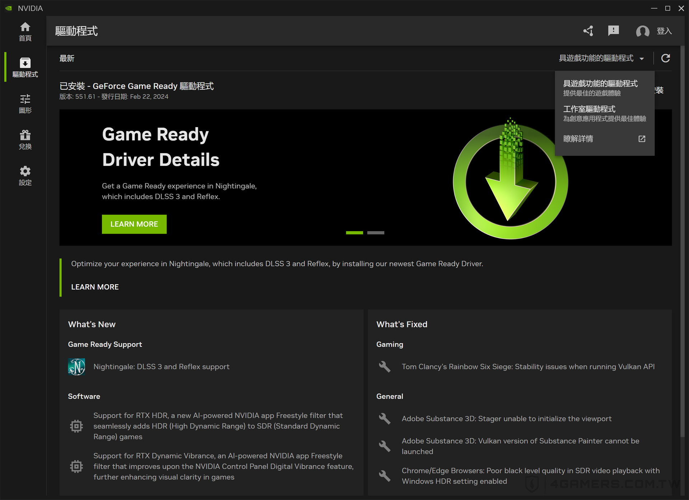The width and height of the screenshot is (689, 500).
Task: Open the 兌換 redeem section
Action: [25, 140]
